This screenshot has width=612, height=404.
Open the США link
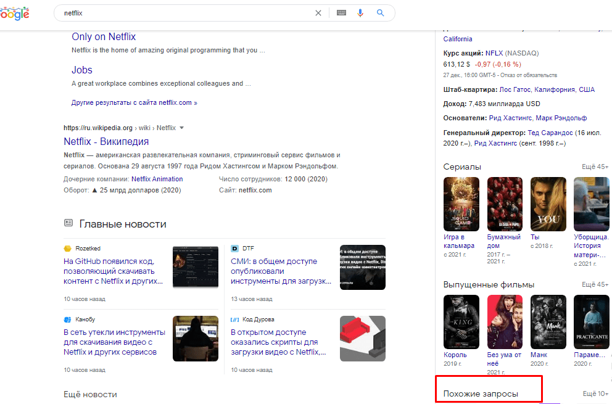tap(587, 89)
